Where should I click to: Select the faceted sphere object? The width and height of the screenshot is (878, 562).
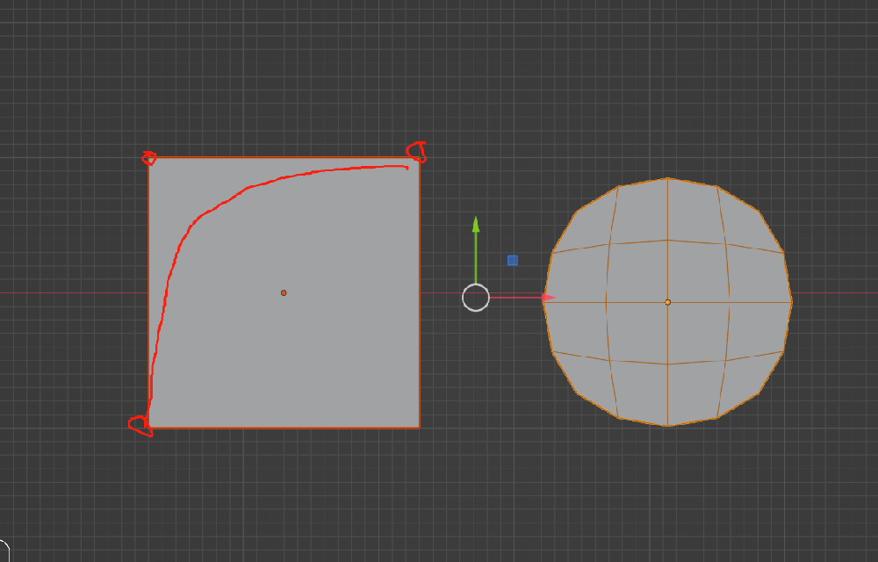667,302
